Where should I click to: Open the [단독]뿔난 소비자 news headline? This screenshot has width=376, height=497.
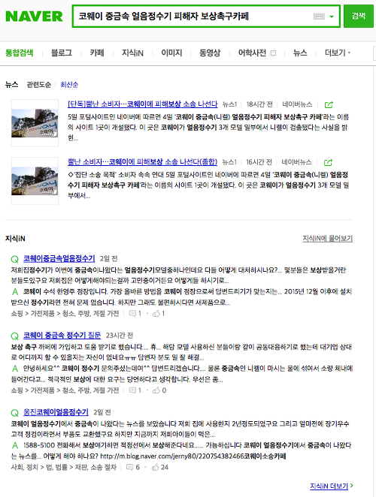143,104
